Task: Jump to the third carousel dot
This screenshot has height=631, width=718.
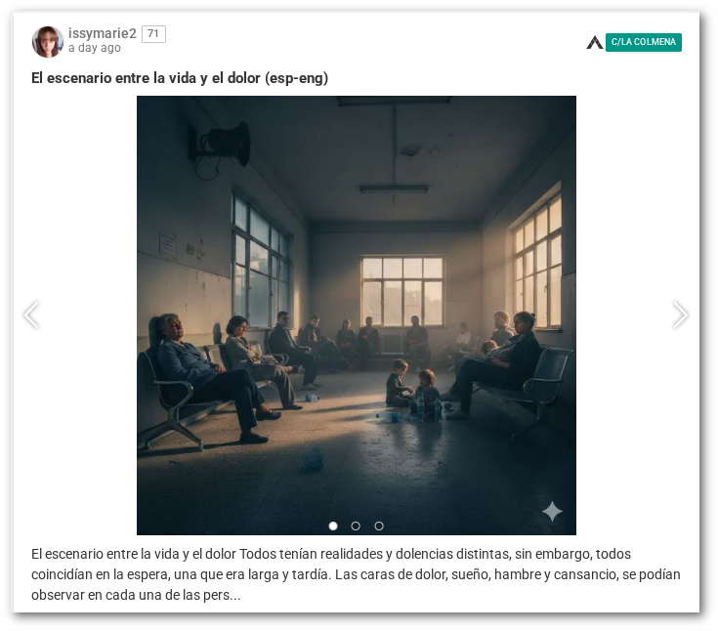Action: (x=379, y=526)
